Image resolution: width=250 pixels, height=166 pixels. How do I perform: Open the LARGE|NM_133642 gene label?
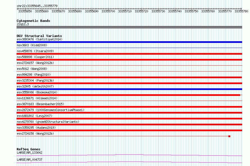(x=29, y=153)
